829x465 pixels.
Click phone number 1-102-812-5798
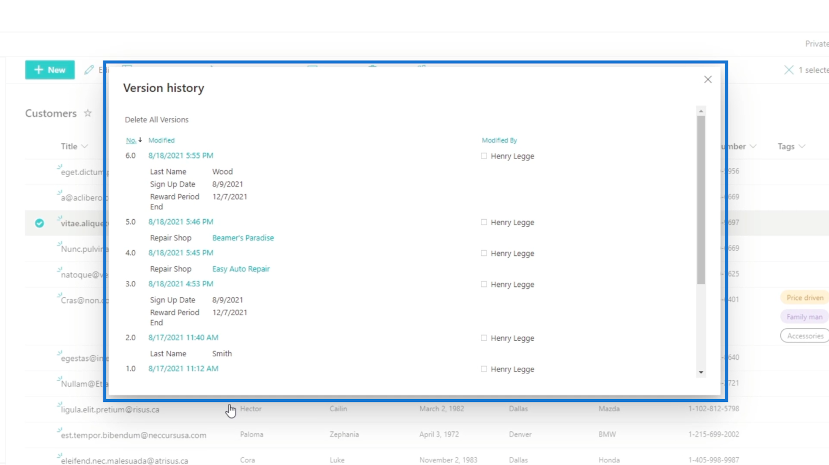(713, 409)
